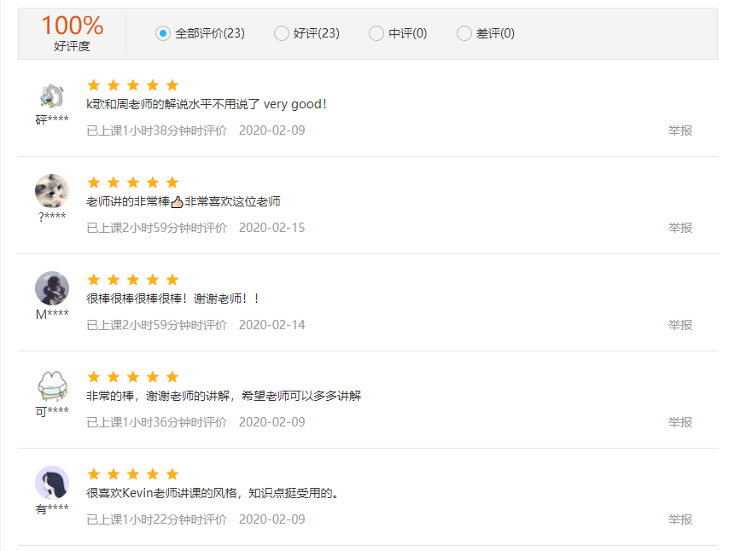Click avatar of user 砰****
The image size is (735, 551).
[52, 95]
